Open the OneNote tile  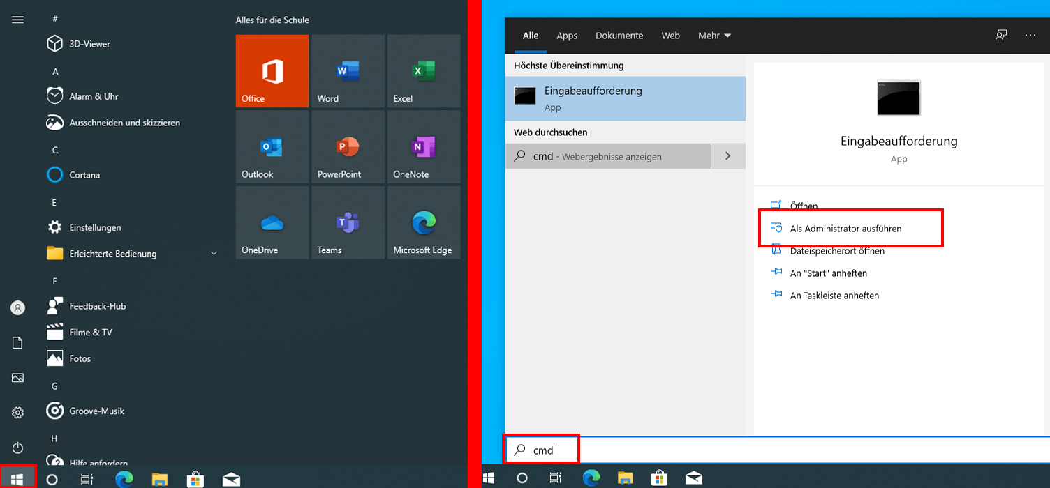[x=423, y=147]
